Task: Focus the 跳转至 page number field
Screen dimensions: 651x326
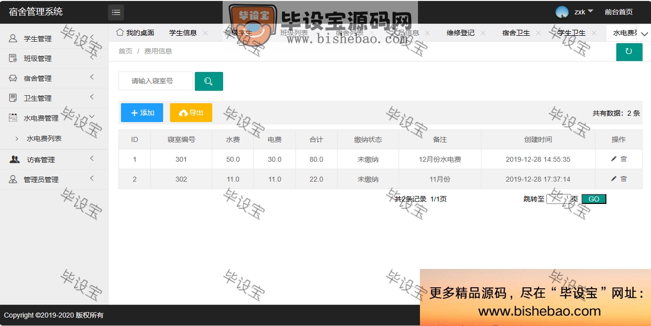Action: tap(558, 199)
